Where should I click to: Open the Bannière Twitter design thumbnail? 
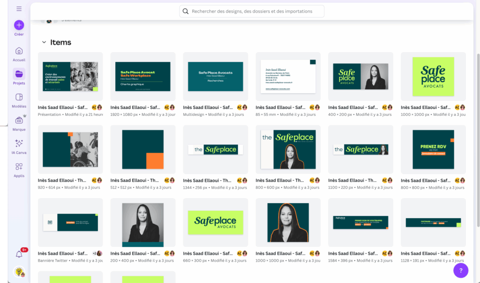point(70,222)
